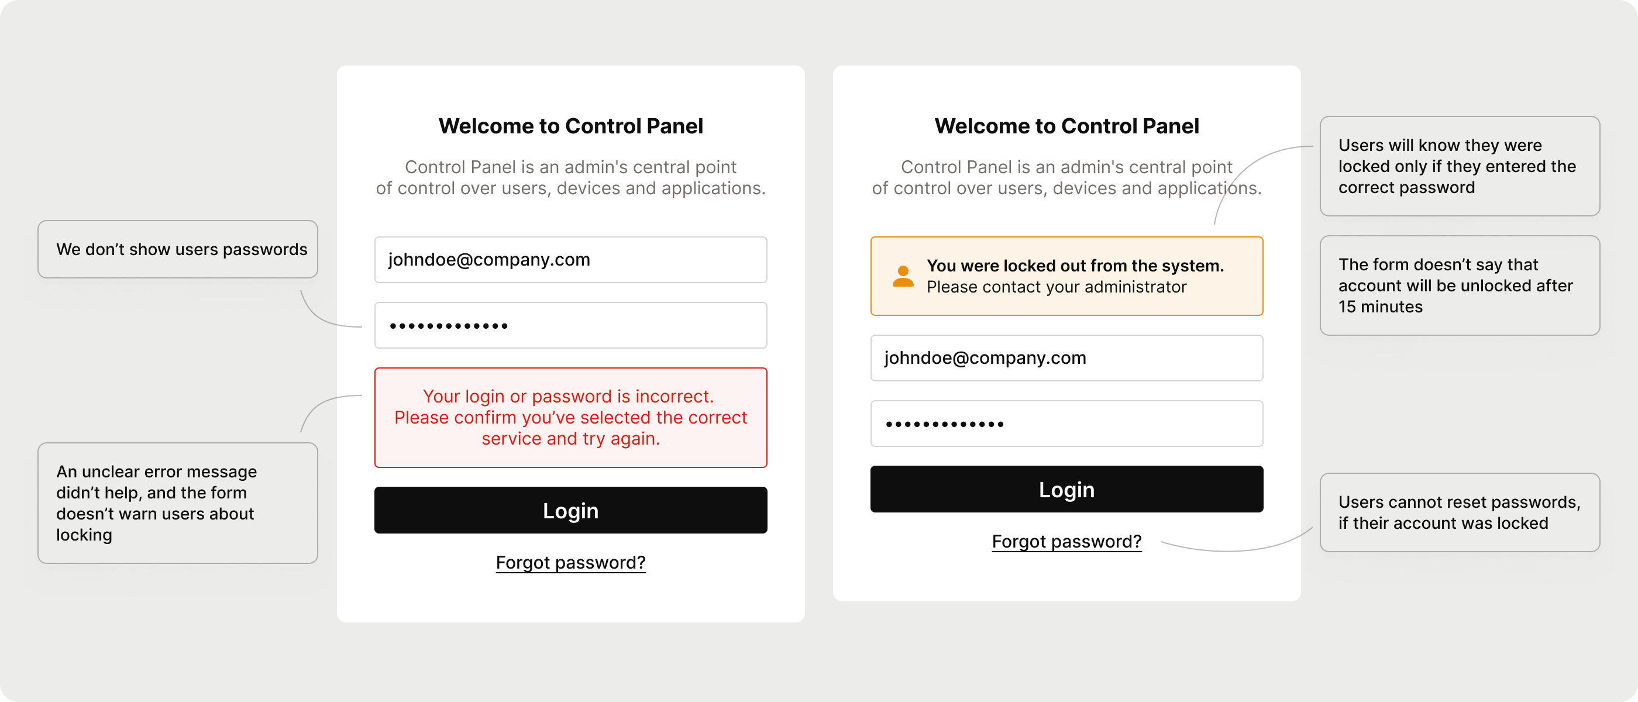Click the right form's password dots field
1638x702 pixels.
pos(1066,423)
